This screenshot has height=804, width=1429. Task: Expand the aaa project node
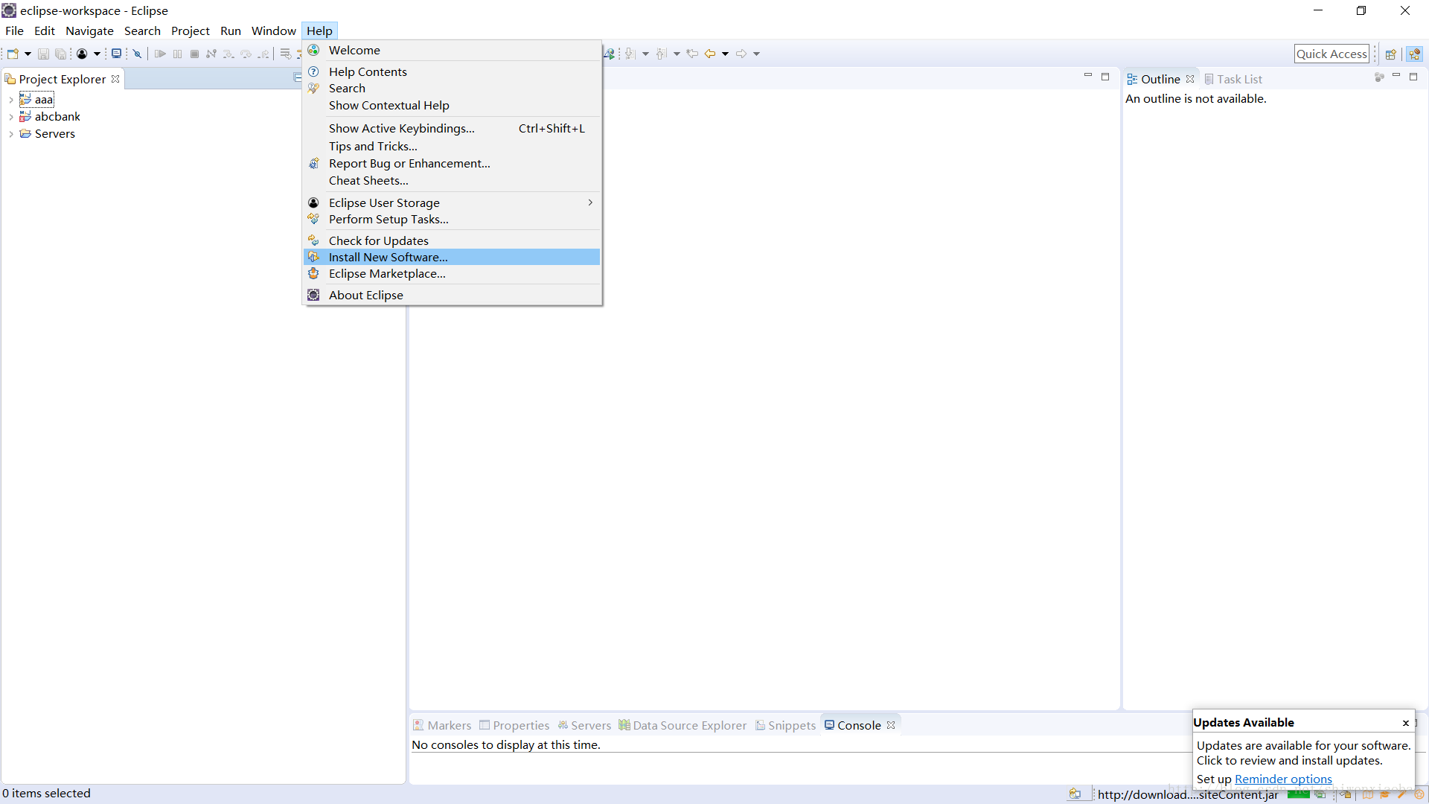pyautogui.click(x=11, y=100)
